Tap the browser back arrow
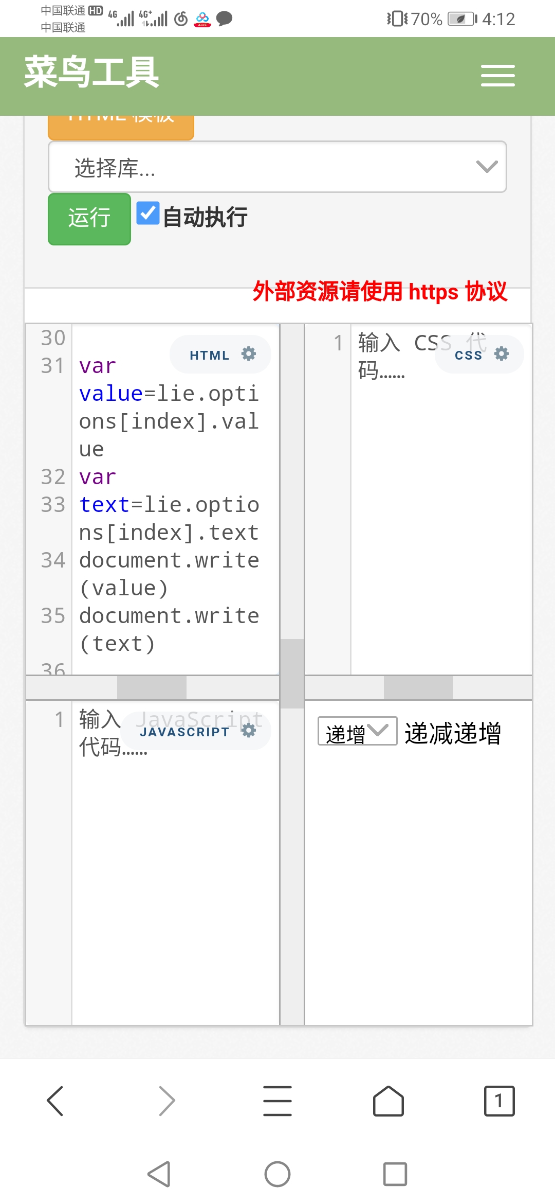The image size is (555, 1204). coord(55,1101)
